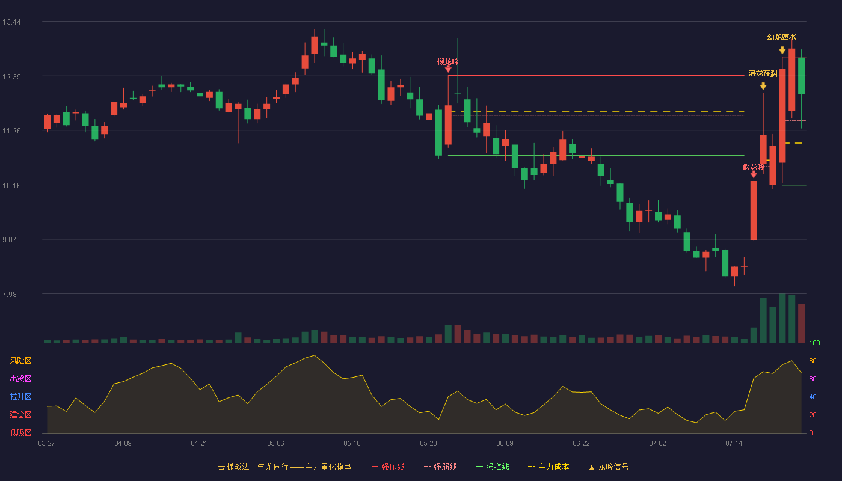Click the 风险区 zone label
The height and width of the screenshot is (481, 842).
click(x=20, y=361)
